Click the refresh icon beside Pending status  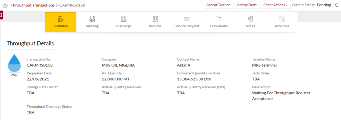click(337, 5)
